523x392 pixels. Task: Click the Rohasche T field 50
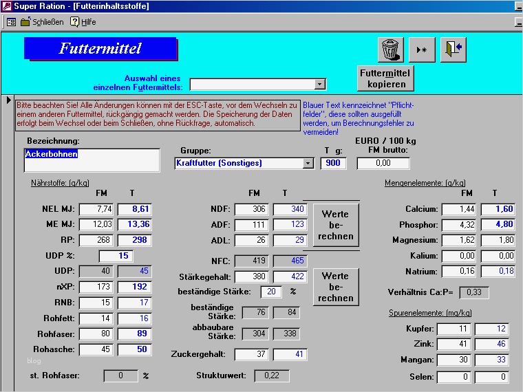coord(135,349)
